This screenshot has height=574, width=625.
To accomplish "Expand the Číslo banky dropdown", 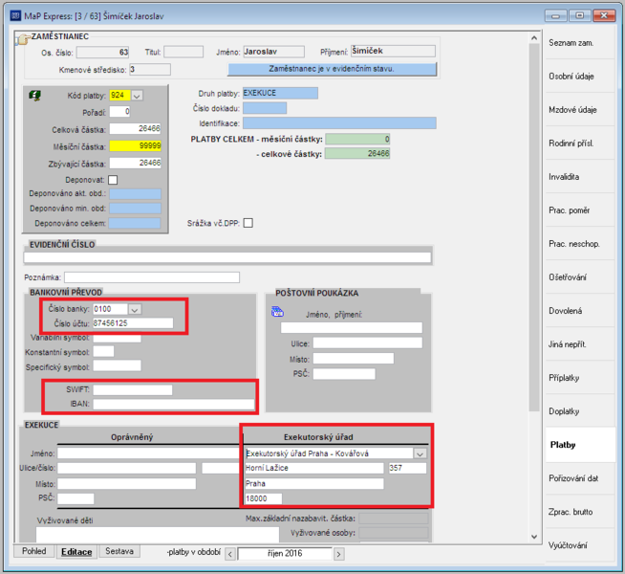I will 135,309.
